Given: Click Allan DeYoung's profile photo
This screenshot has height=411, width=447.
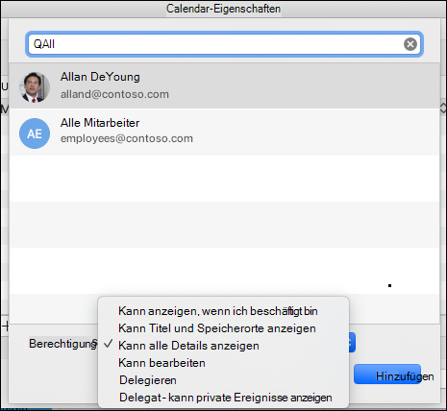Looking at the screenshot, I should 35,87.
